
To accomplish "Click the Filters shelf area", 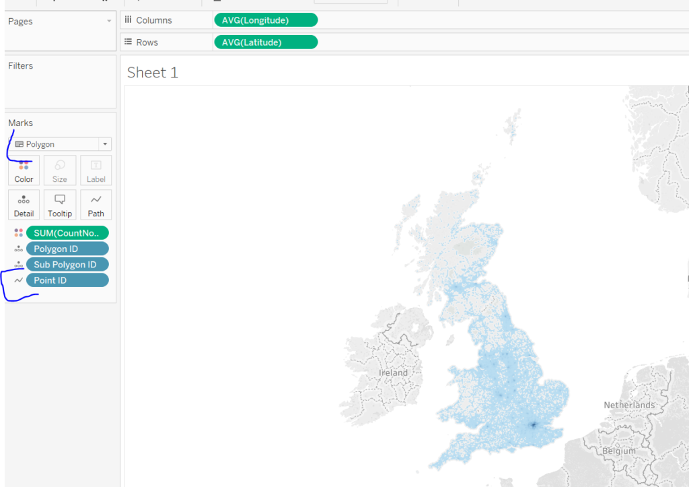I will pos(60,84).
